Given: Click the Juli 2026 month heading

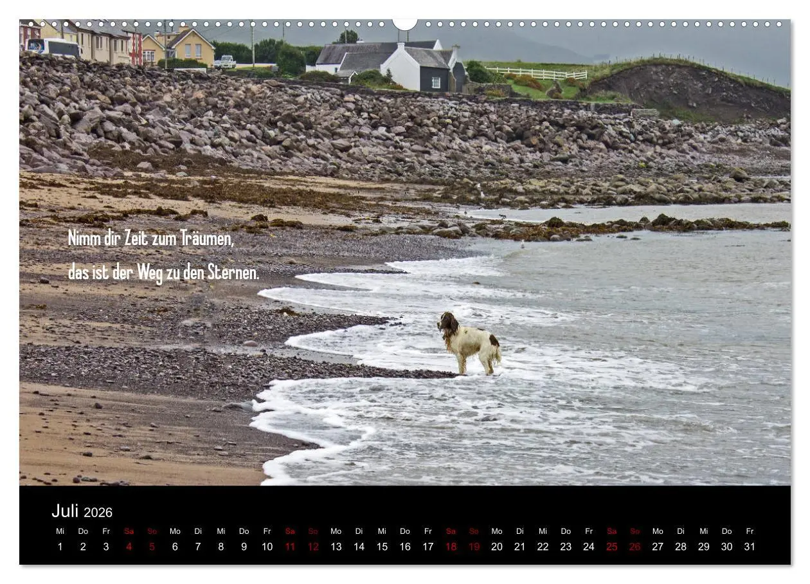Looking at the screenshot, I should [82, 511].
